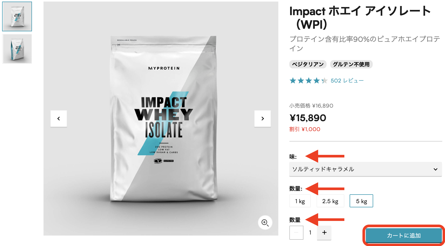This screenshot has height=246, width=445.
Task: Open the magnifier zoom icon on image
Action: point(265,223)
